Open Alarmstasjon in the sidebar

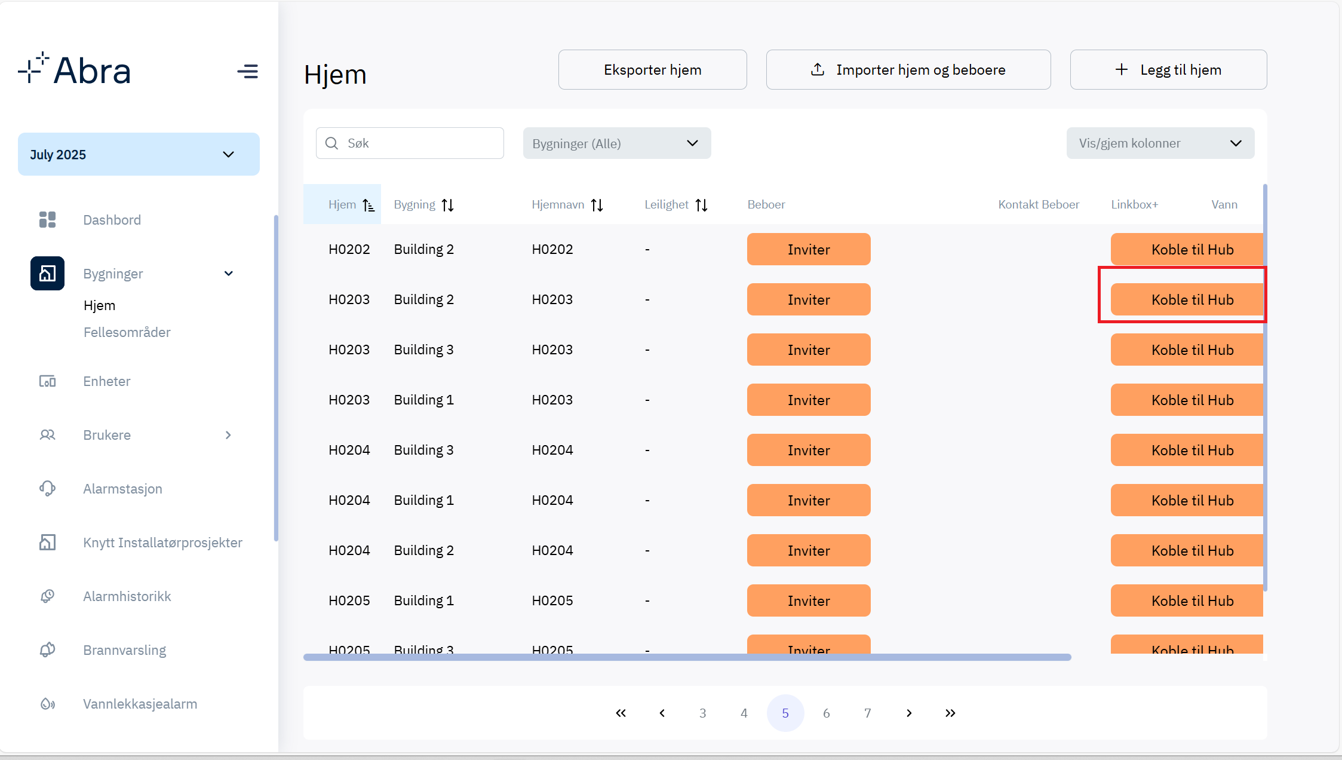point(122,489)
